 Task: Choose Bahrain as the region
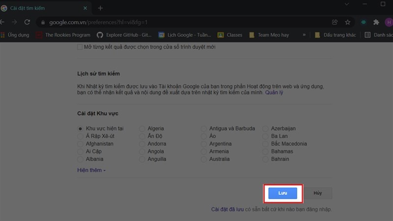pos(266,159)
